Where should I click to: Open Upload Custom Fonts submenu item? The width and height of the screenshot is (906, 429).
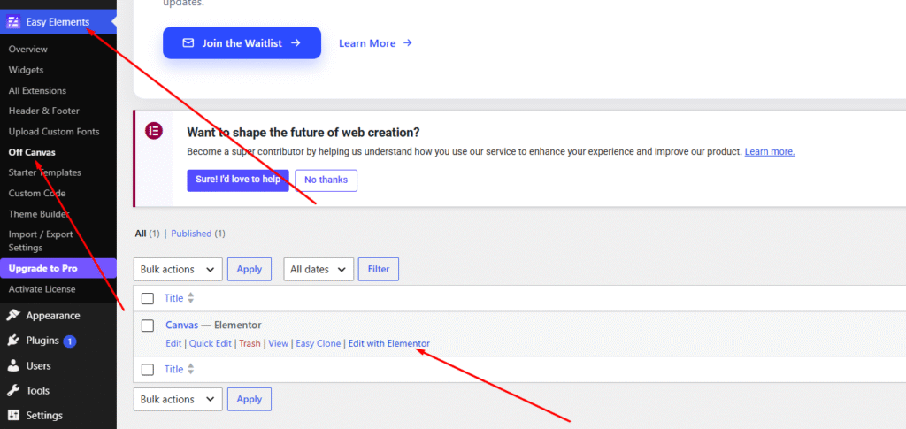[54, 132]
